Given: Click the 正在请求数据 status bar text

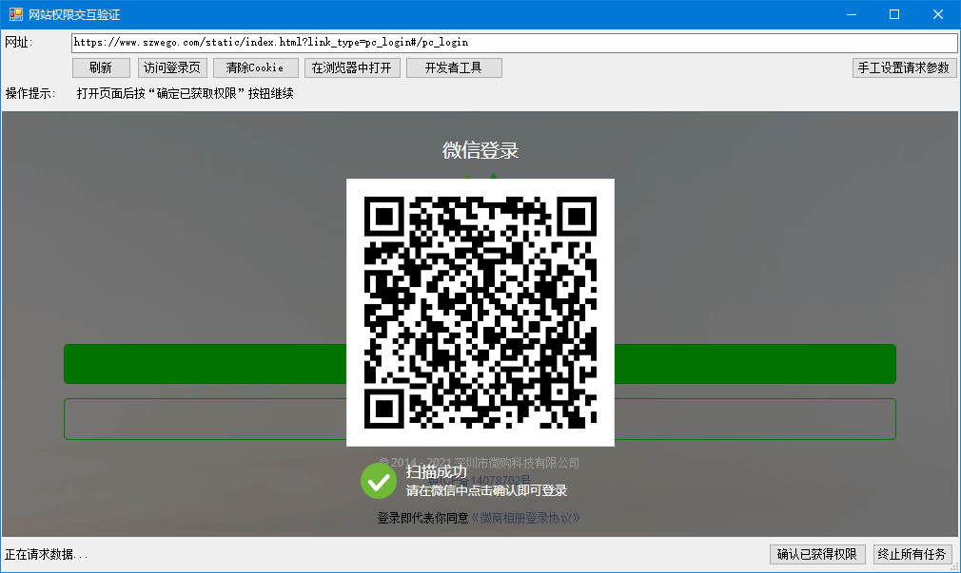Looking at the screenshot, I should [x=47, y=555].
